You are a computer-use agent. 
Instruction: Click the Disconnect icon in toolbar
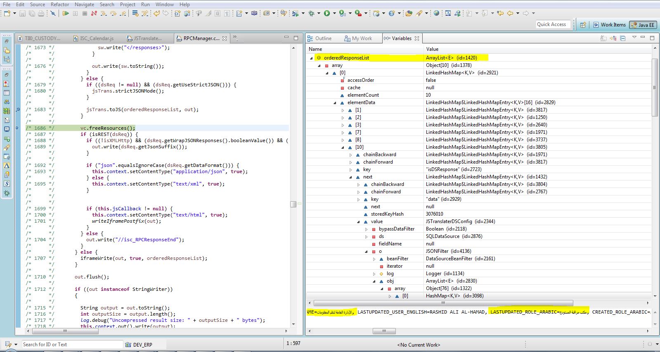click(94, 13)
